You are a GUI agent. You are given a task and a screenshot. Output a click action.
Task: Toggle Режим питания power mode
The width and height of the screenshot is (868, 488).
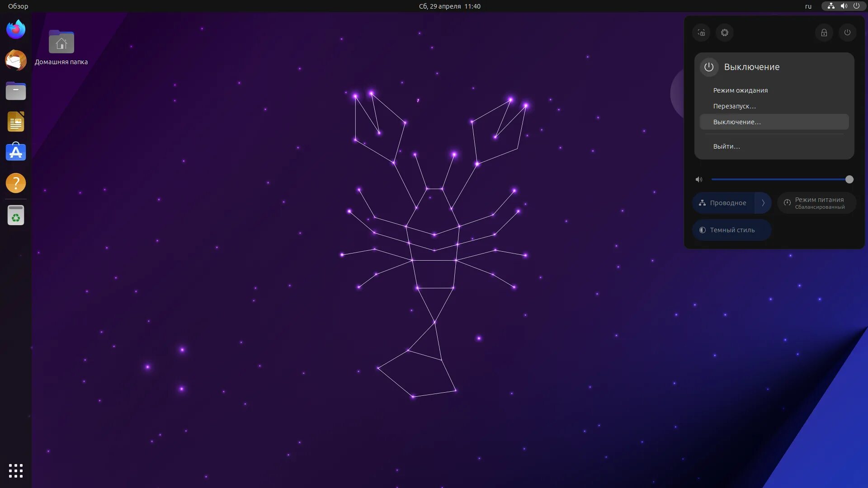[x=816, y=203]
